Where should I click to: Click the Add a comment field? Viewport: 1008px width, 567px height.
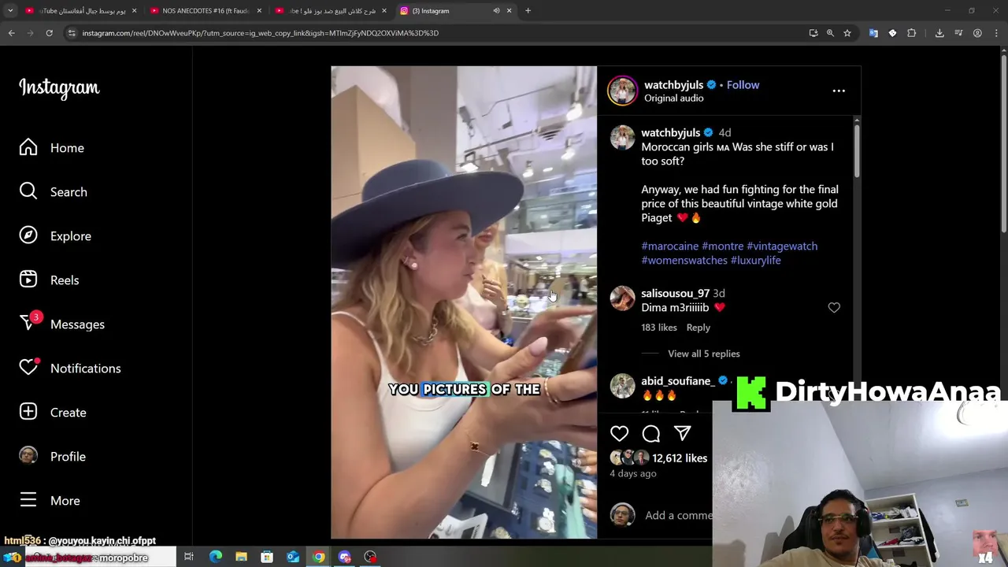tap(678, 515)
